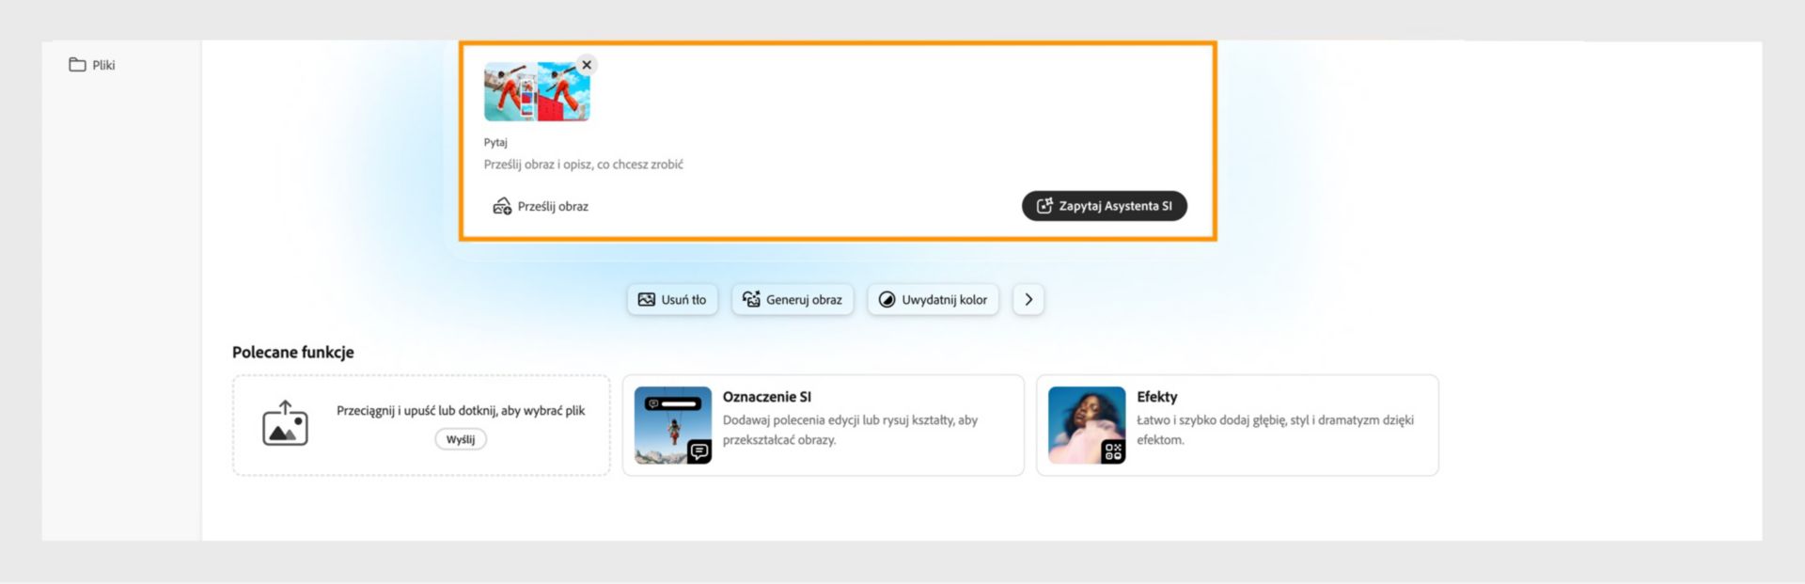This screenshot has height=584, width=1805.
Task: Click the prompt field 'Prześlij obraz i opisz'
Action: 584,165
